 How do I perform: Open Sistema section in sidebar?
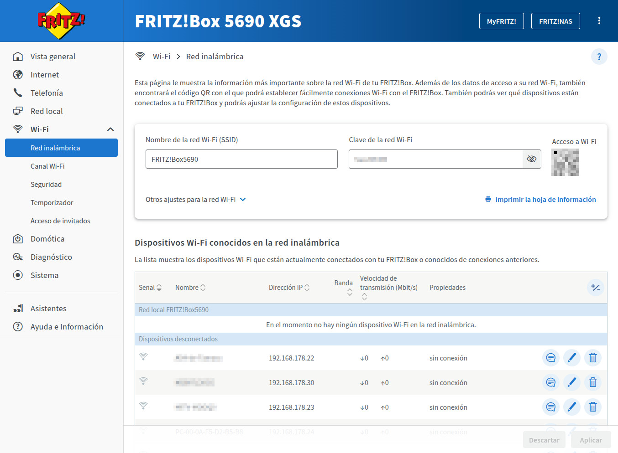tap(61, 275)
